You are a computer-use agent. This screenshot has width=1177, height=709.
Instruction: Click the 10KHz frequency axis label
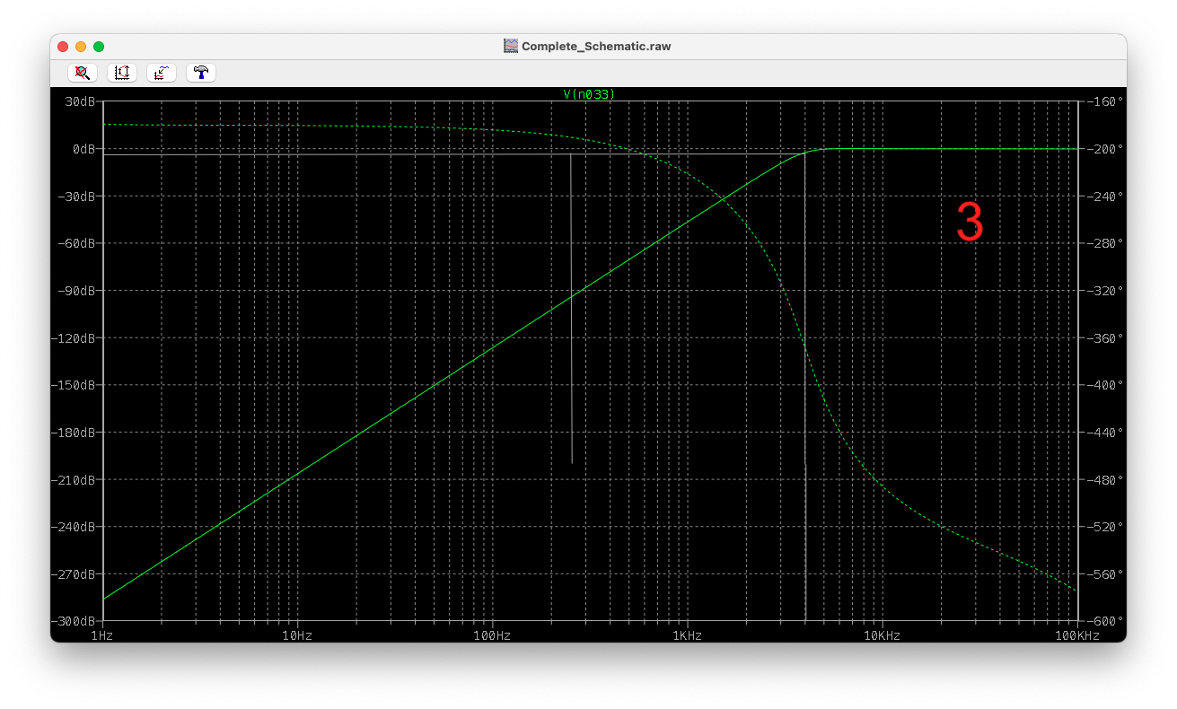point(882,635)
